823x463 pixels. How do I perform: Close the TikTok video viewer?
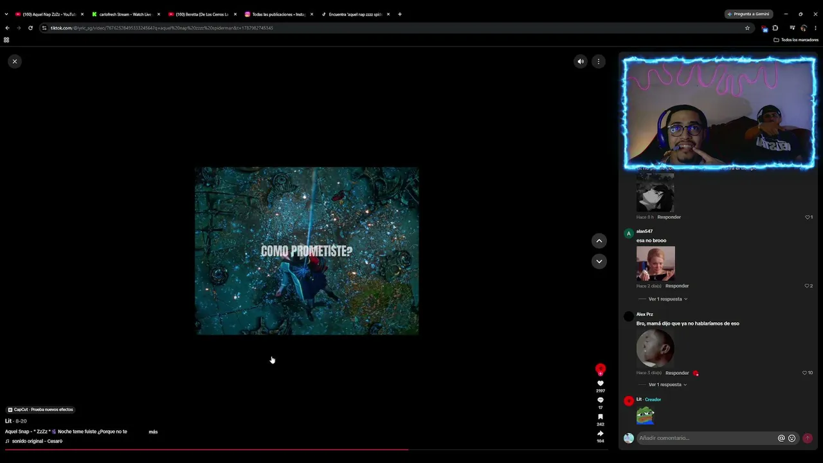pos(14,61)
